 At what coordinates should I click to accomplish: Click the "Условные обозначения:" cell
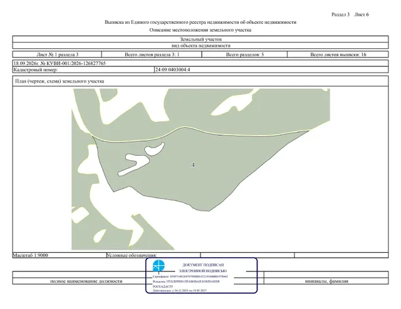(x=153, y=255)
